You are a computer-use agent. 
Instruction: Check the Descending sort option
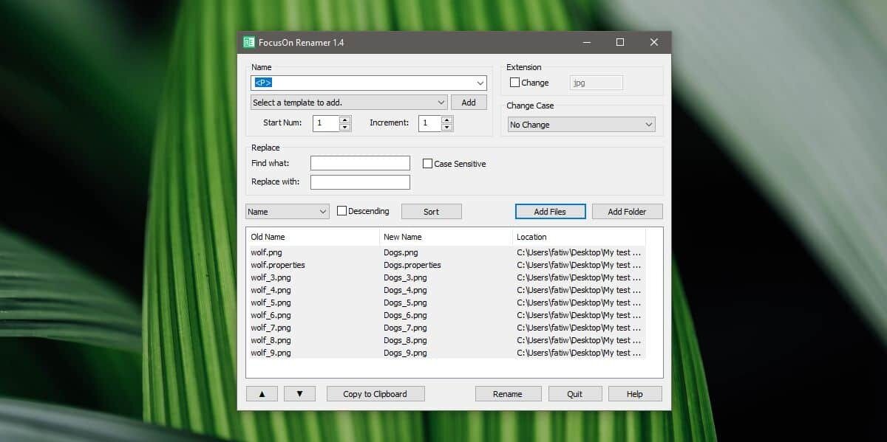pyautogui.click(x=341, y=211)
